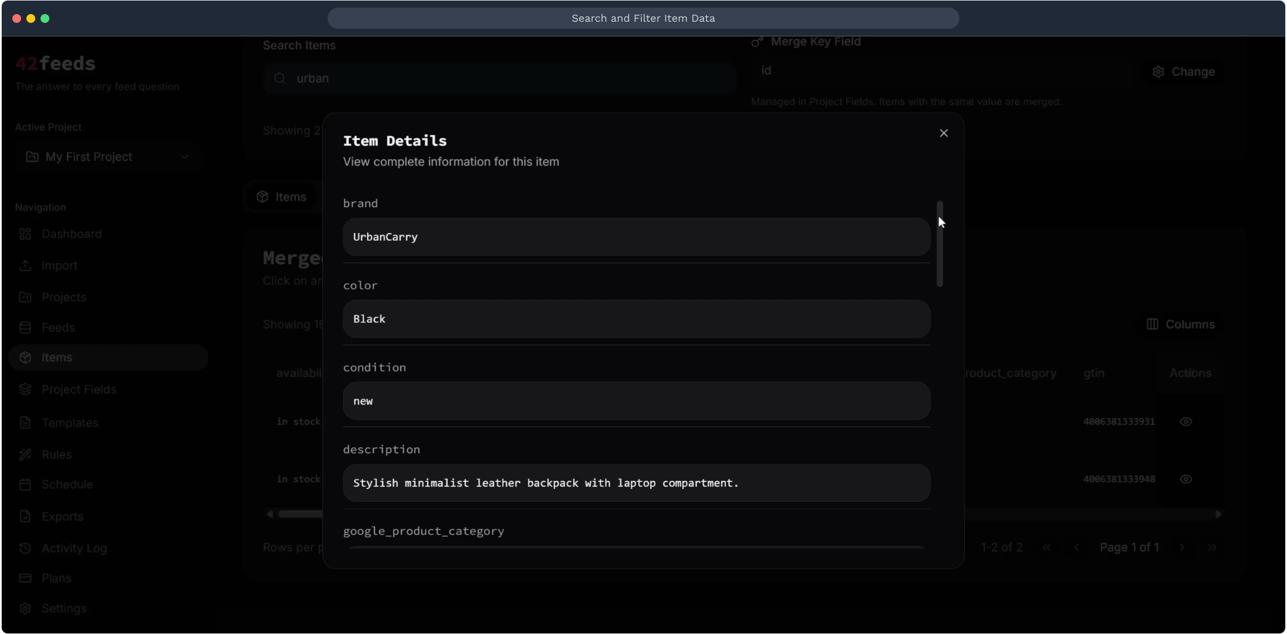The height and width of the screenshot is (634, 1287).
Task: Open the Templates page
Action: click(x=69, y=423)
